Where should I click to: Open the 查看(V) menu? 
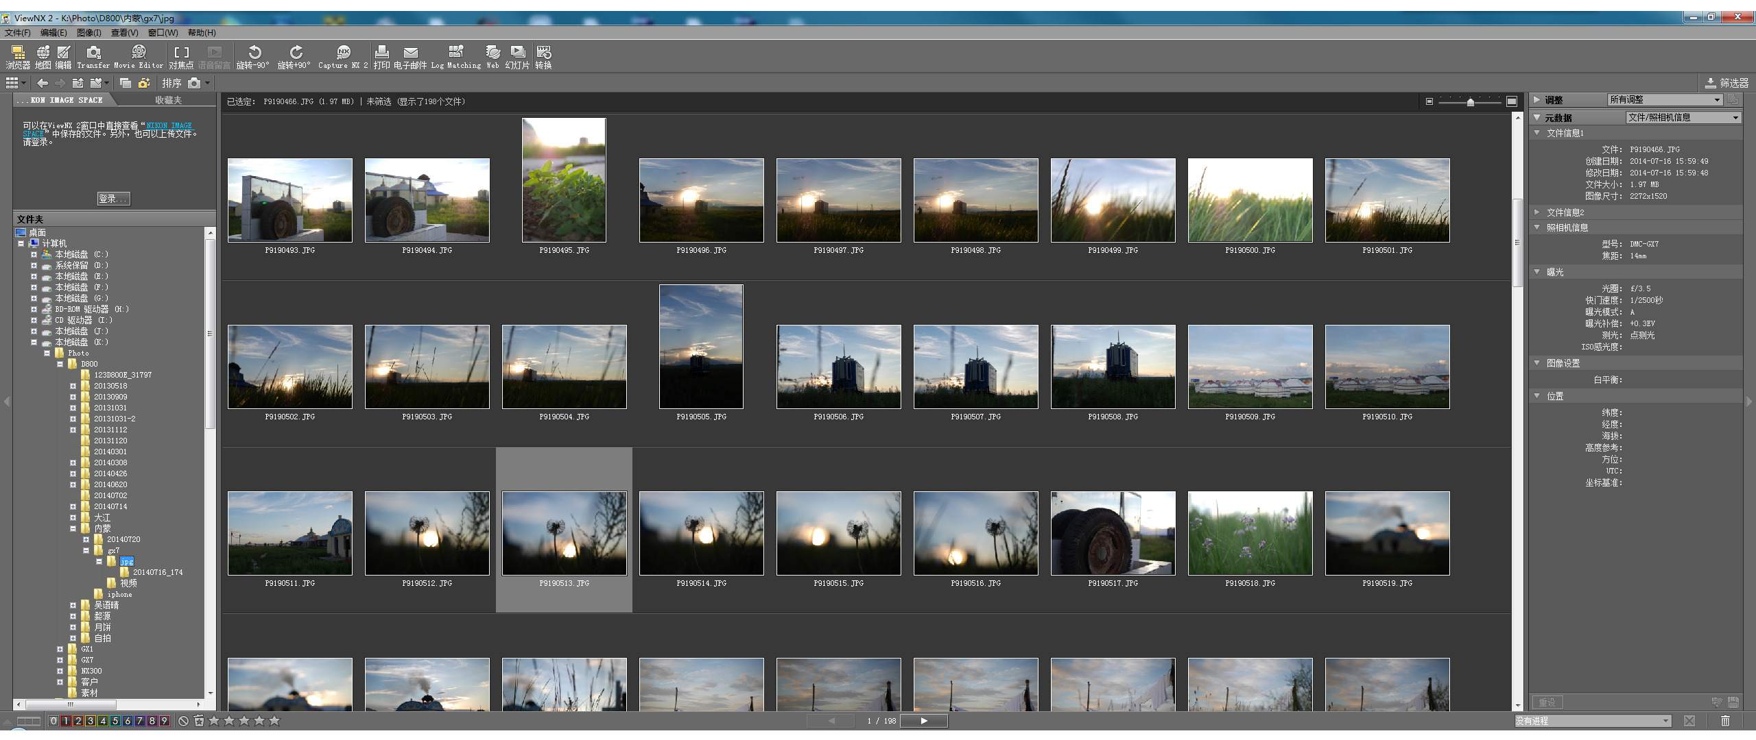125,32
